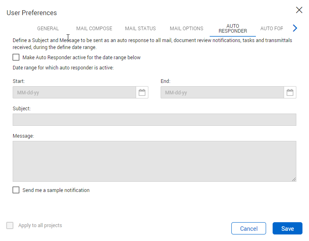This screenshot has height=241, width=309.
Task: Click inside the Message text area
Action: (154, 161)
